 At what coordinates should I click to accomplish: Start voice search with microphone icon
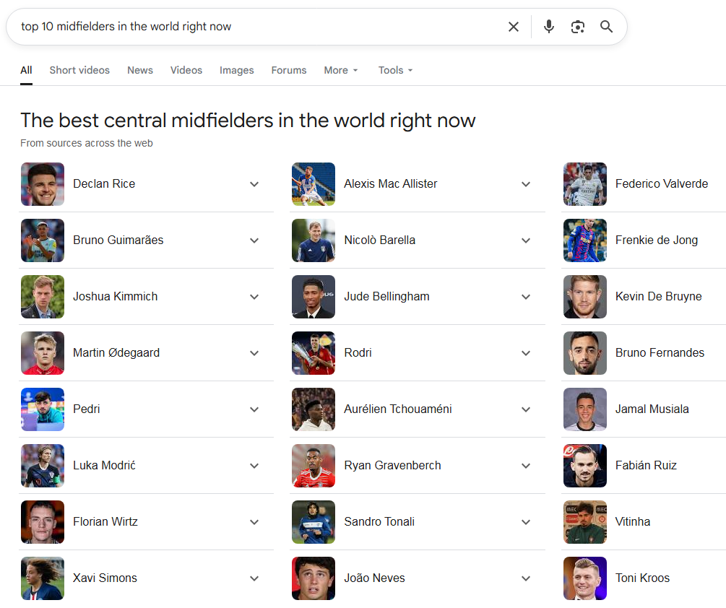click(549, 27)
